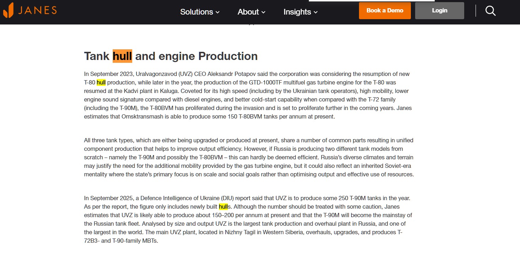This screenshot has width=520, height=253.
Task: Click the text "Defence Intelligence of Ukraine (DIU)"
Action: tap(187, 198)
